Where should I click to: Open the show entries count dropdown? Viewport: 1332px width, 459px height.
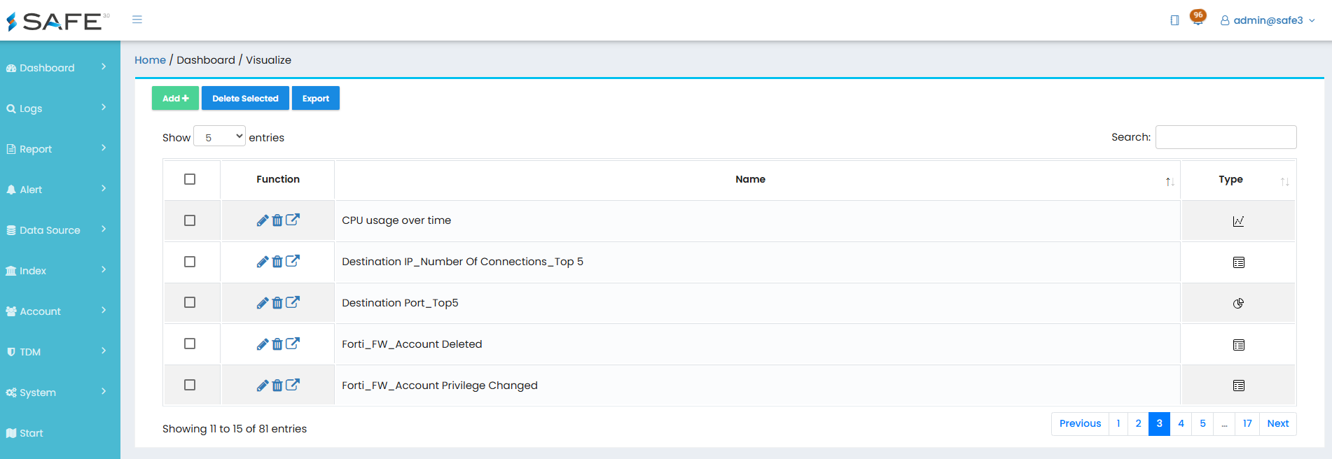pos(220,136)
